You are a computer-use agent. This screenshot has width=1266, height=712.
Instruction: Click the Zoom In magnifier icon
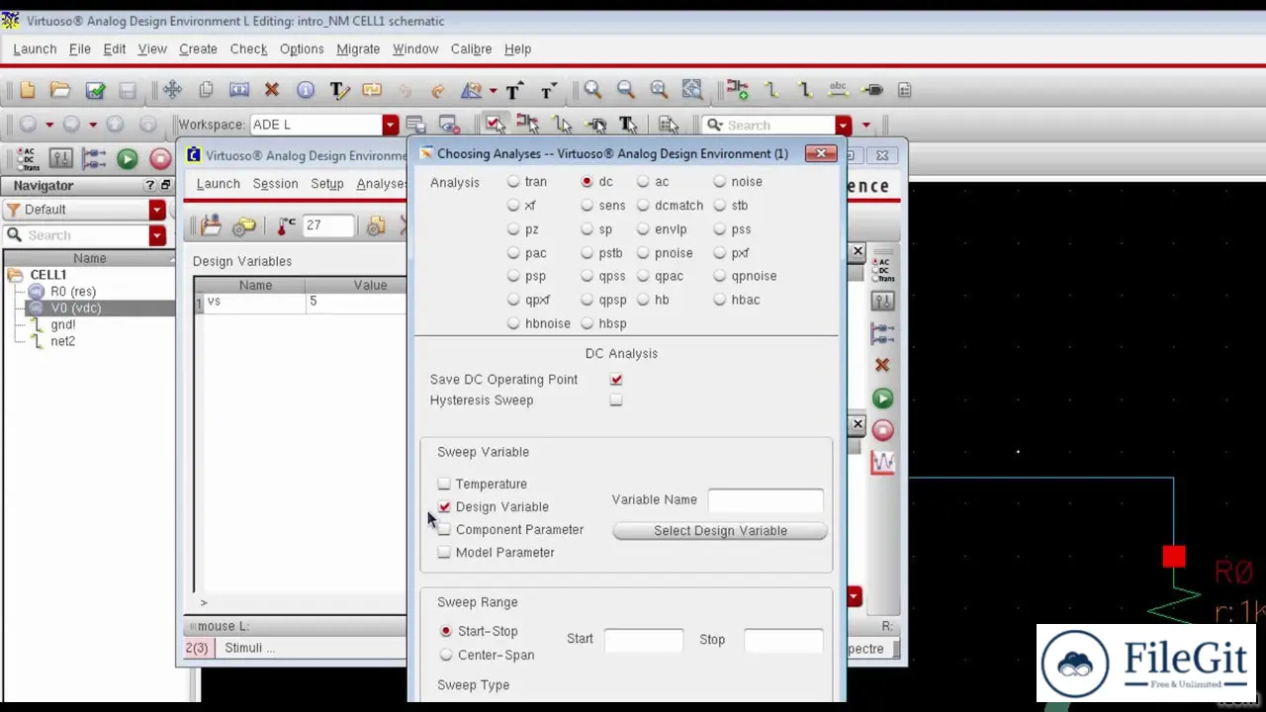592,90
